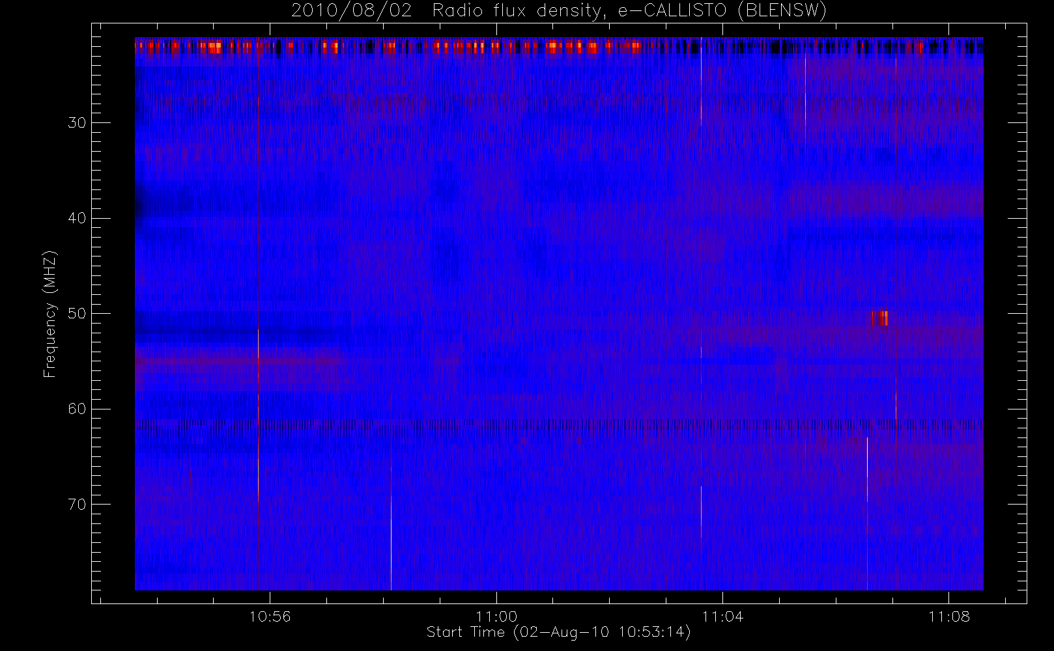The height and width of the screenshot is (651, 1054).
Task: Click the 10:56 time tick label
Action: coord(270,616)
